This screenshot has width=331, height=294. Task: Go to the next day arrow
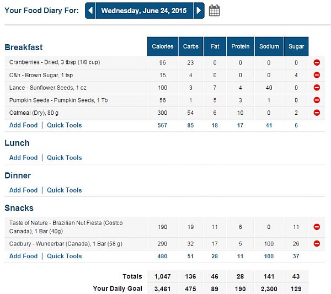[199, 10]
